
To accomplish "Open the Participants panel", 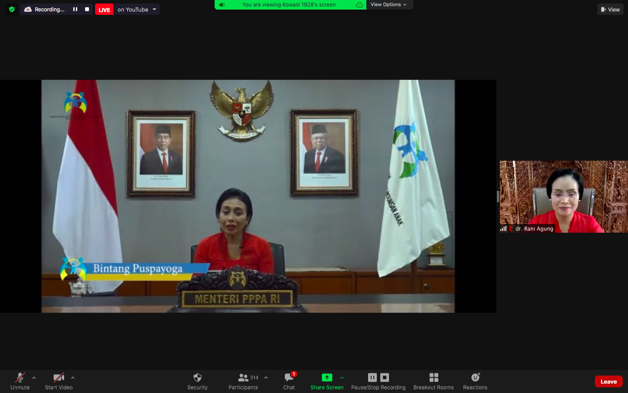I will point(243,381).
